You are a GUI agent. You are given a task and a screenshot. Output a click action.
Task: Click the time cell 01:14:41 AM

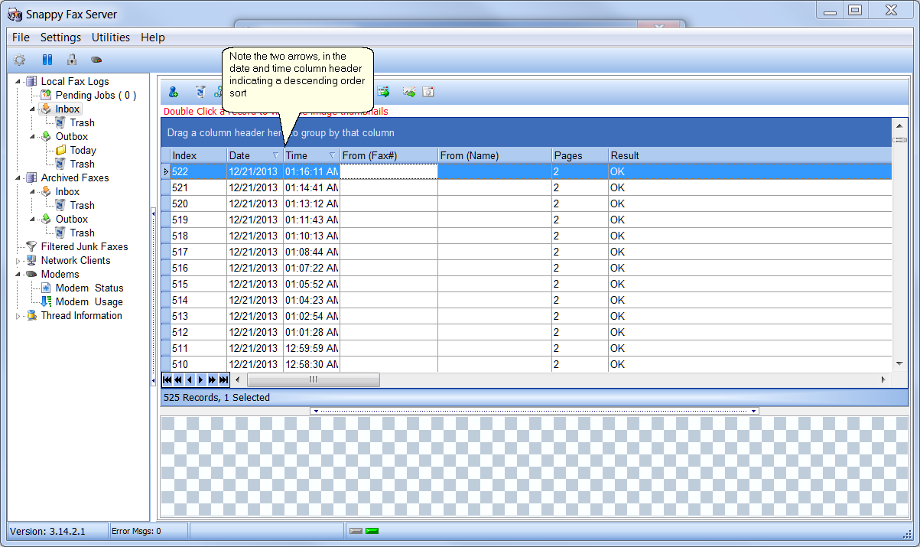(312, 187)
